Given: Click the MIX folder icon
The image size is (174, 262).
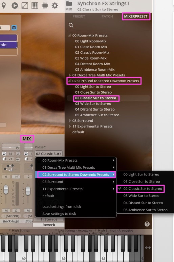Looking at the screenshot, I should pos(69,3).
